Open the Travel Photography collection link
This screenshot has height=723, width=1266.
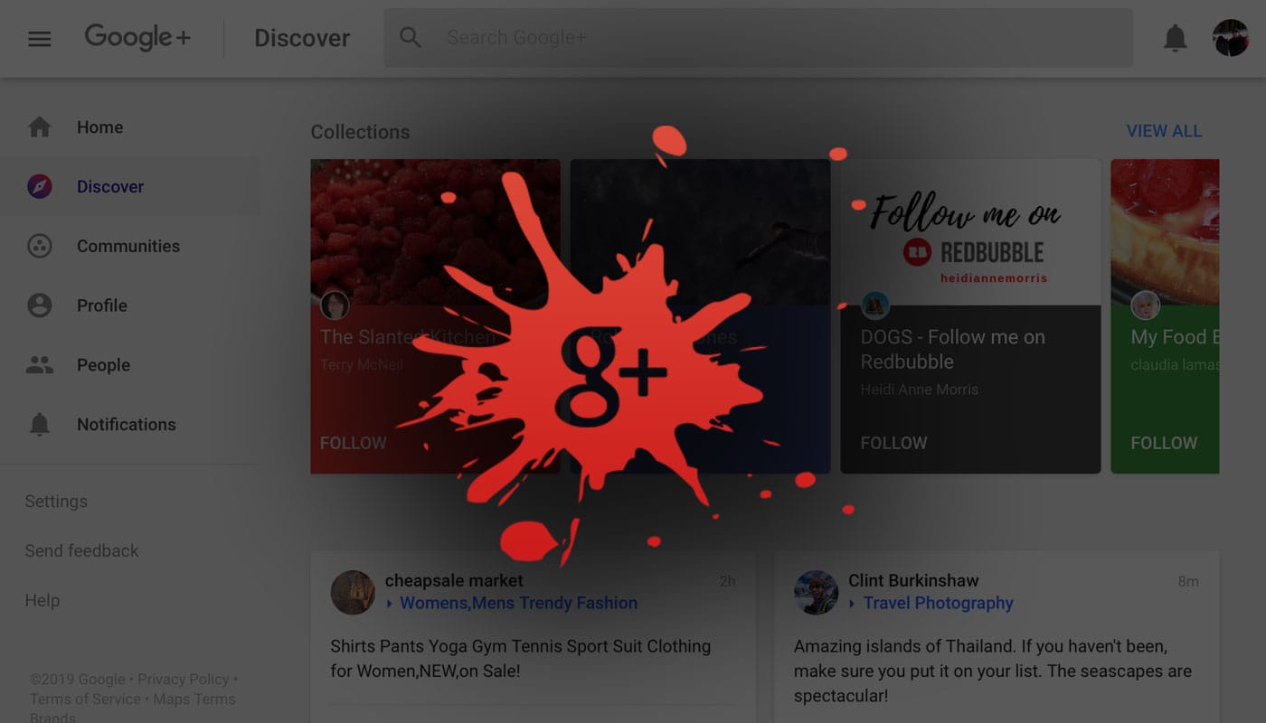939,604
